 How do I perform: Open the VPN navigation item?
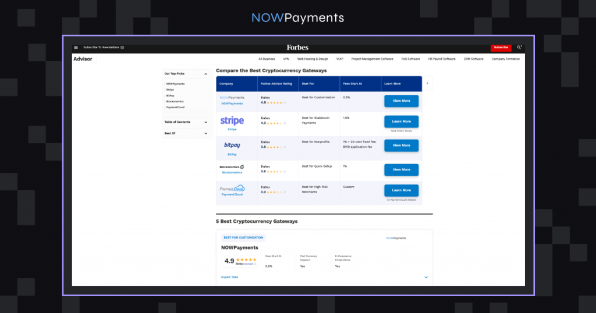[286, 59]
